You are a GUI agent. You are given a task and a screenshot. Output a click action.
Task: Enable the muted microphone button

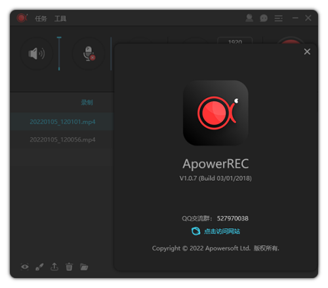[89, 53]
